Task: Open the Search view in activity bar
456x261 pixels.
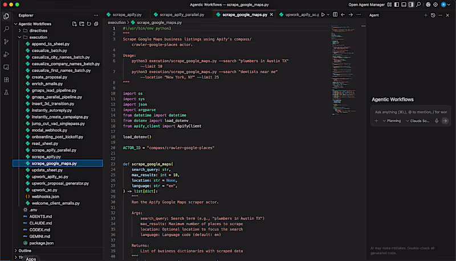Action: point(6,28)
